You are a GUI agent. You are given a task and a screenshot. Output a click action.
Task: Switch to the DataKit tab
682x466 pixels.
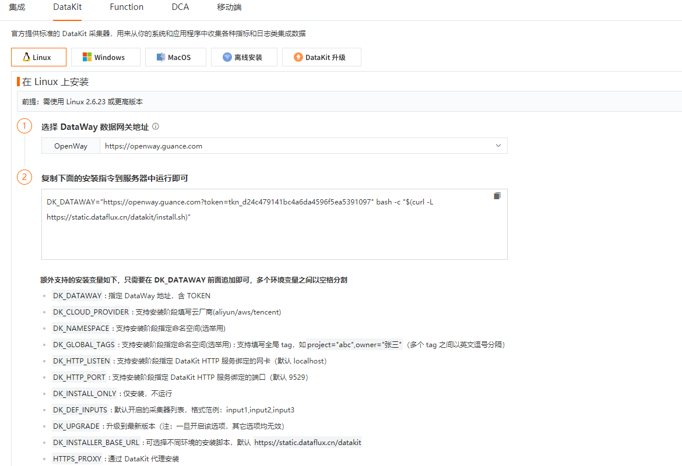click(68, 8)
